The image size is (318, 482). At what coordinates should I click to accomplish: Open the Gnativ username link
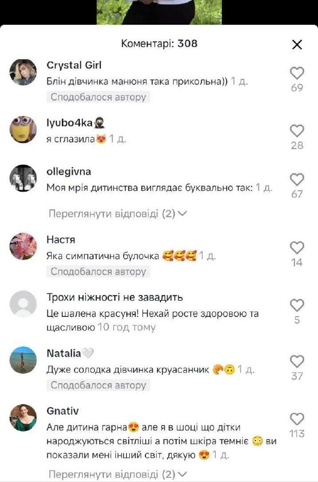pyautogui.click(x=63, y=411)
